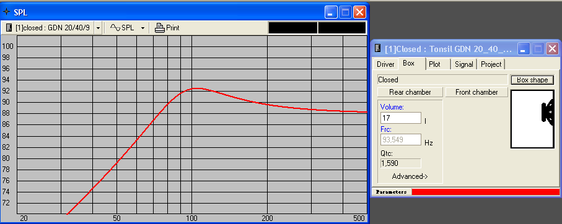562x224 pixels.
Task: Select the Front chamber button
Action: 476,92
